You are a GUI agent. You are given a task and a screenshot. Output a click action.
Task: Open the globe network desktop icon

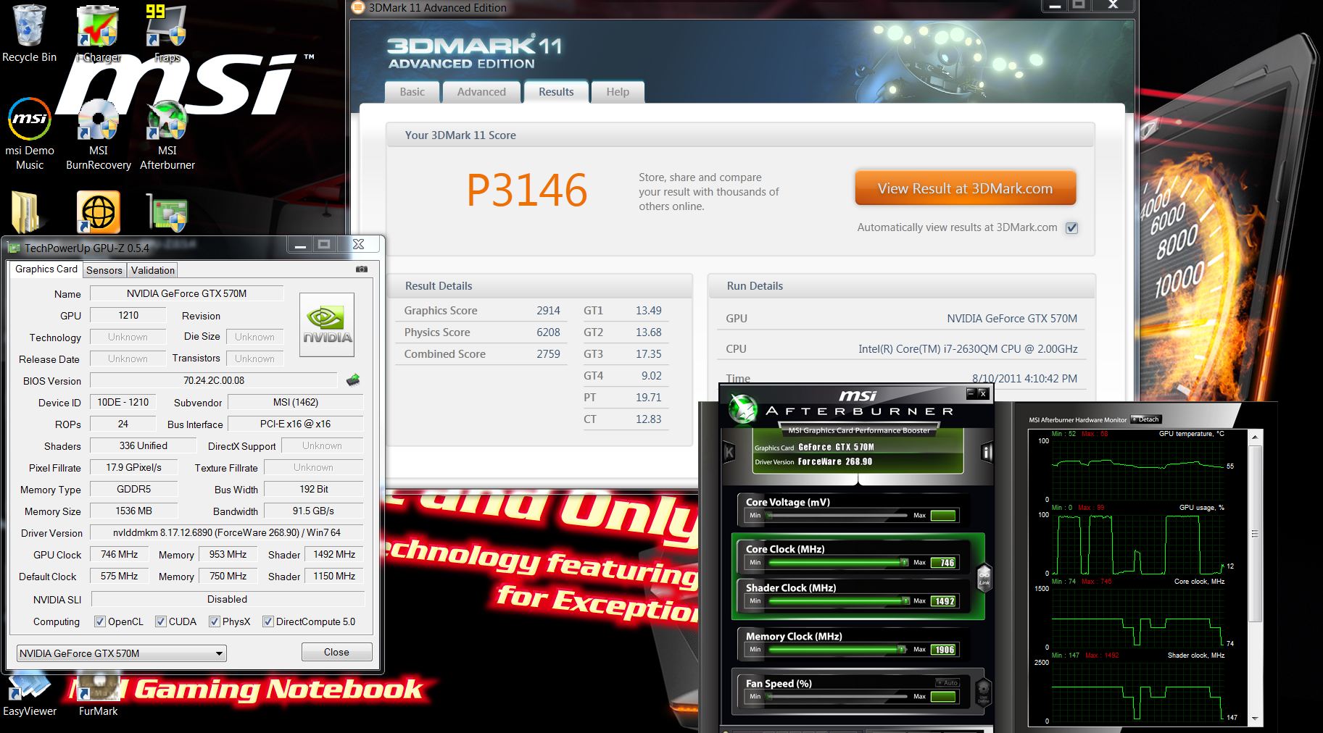(x=99, y=212)
